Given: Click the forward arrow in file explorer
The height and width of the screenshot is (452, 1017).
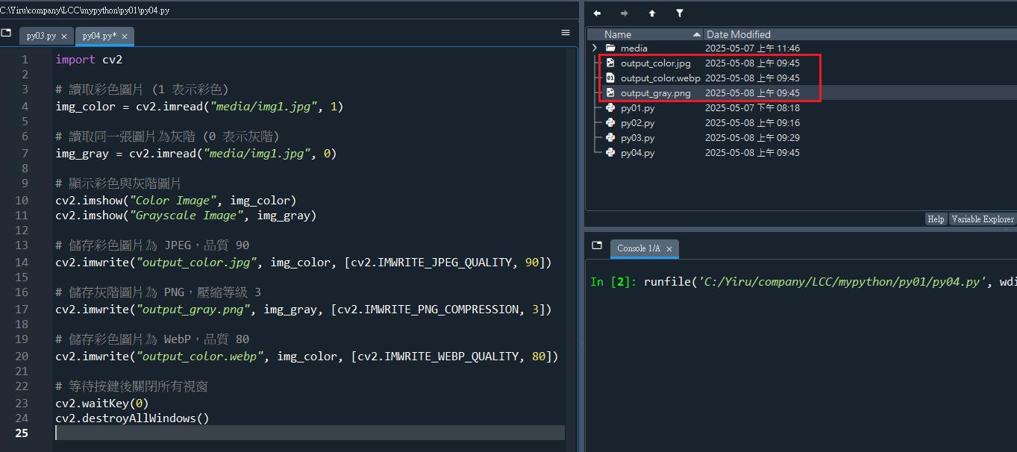Looking at the screenshot, I should (x=625, y=13).
